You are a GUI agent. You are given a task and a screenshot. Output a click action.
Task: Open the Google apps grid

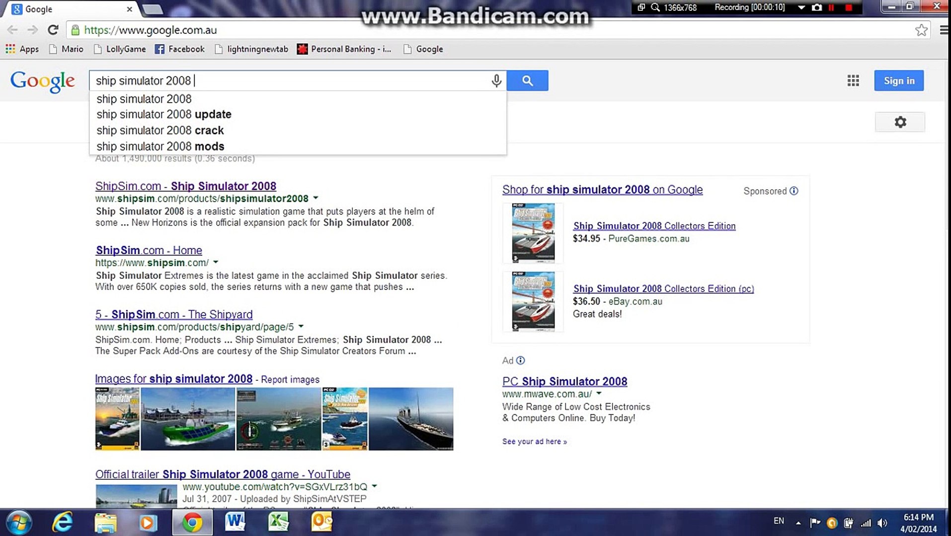(x=853, y=80)
